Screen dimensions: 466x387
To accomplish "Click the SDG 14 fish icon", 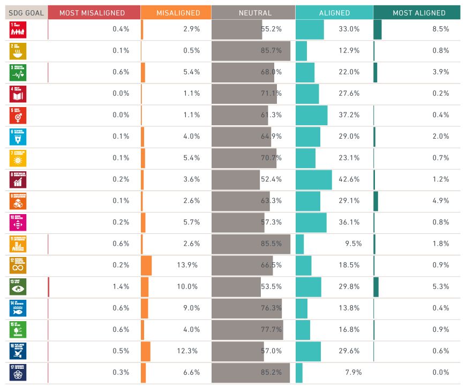I will (x=18, y=308).
